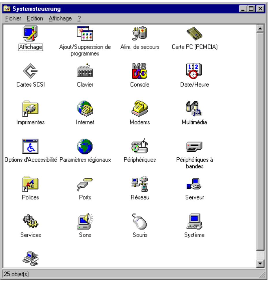This screenshot has width=268, height=281.
Task: Open the Serveur icon
Action: 194,184
